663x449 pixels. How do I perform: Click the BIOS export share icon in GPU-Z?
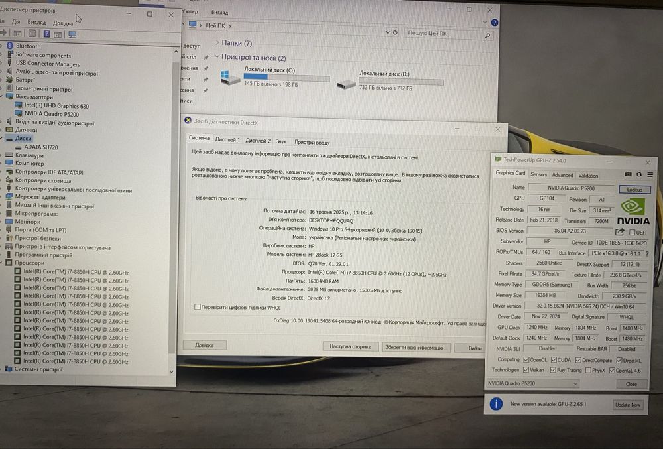pos(619,231)
